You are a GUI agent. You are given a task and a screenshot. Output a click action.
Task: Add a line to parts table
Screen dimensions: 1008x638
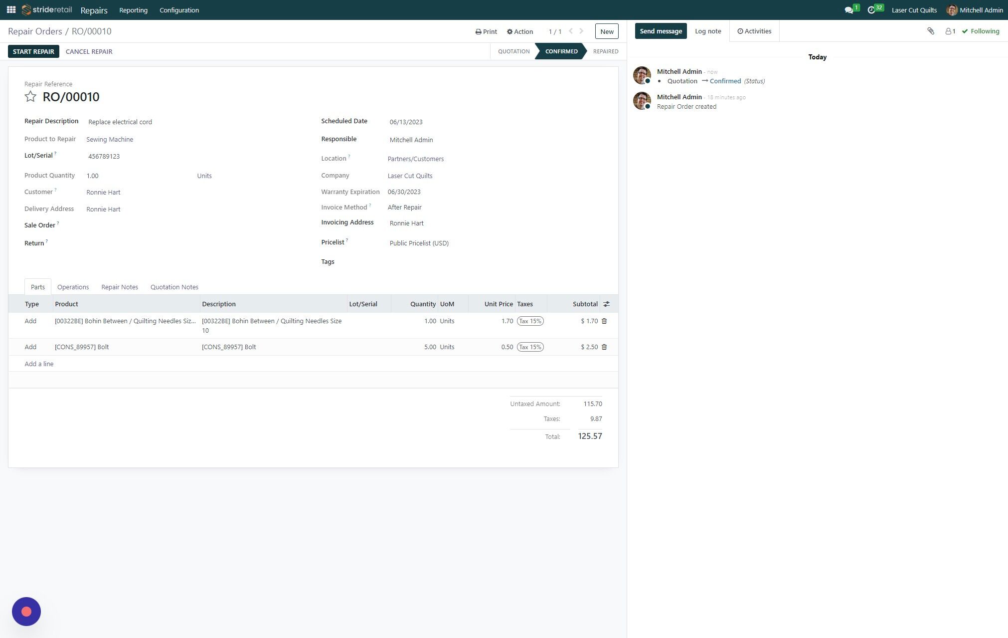click(x=39, y=364)
